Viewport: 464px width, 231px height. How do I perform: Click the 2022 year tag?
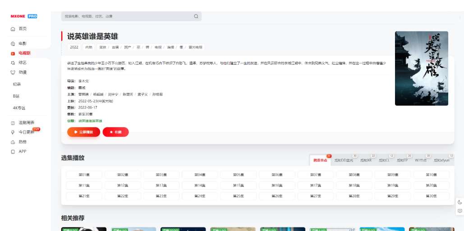point(74,47)
